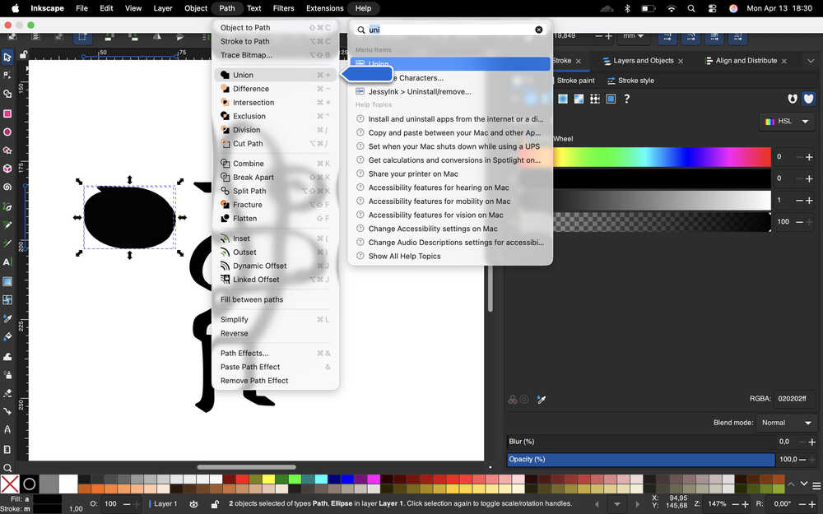Show previous palette row with up arrow
This screenshot has height=514, width=823.
pyautogui.click(x=791, y=484)
